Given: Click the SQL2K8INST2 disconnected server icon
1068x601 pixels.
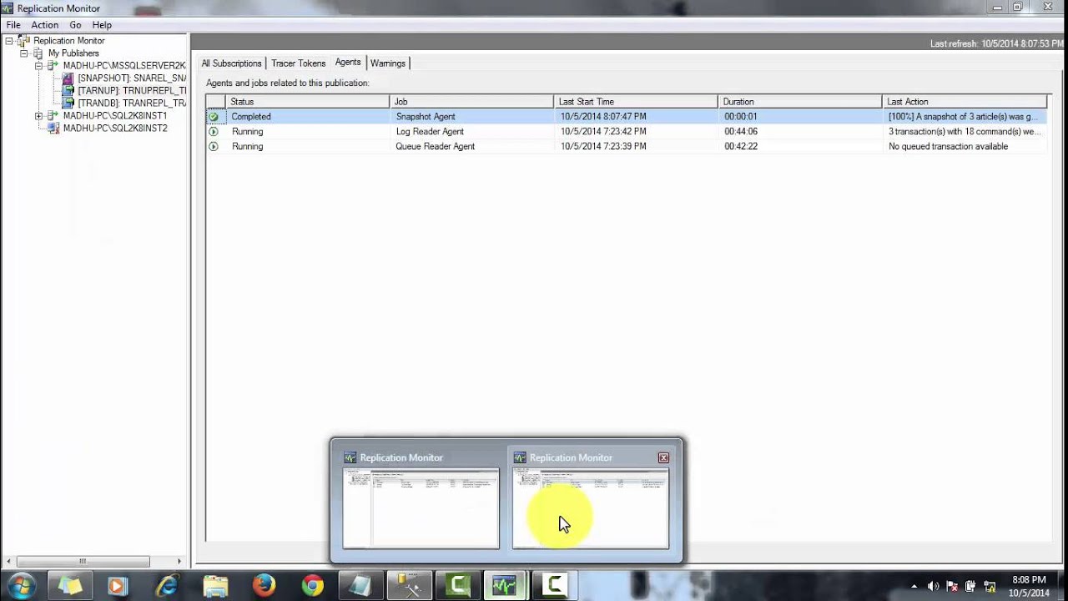Looking at the screenshot, I should [x=53, y=129].
